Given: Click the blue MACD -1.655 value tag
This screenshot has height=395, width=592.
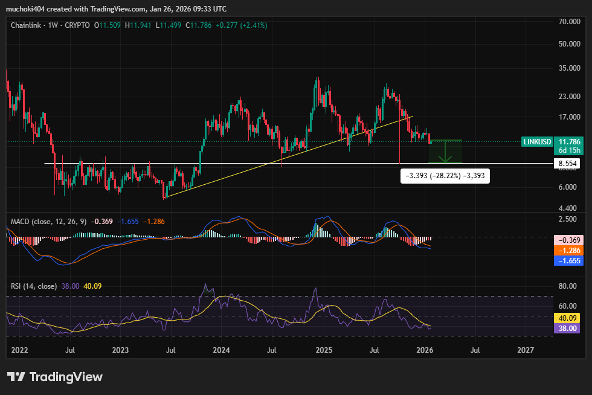Looking at the screenshot, I should pos(568,261).
